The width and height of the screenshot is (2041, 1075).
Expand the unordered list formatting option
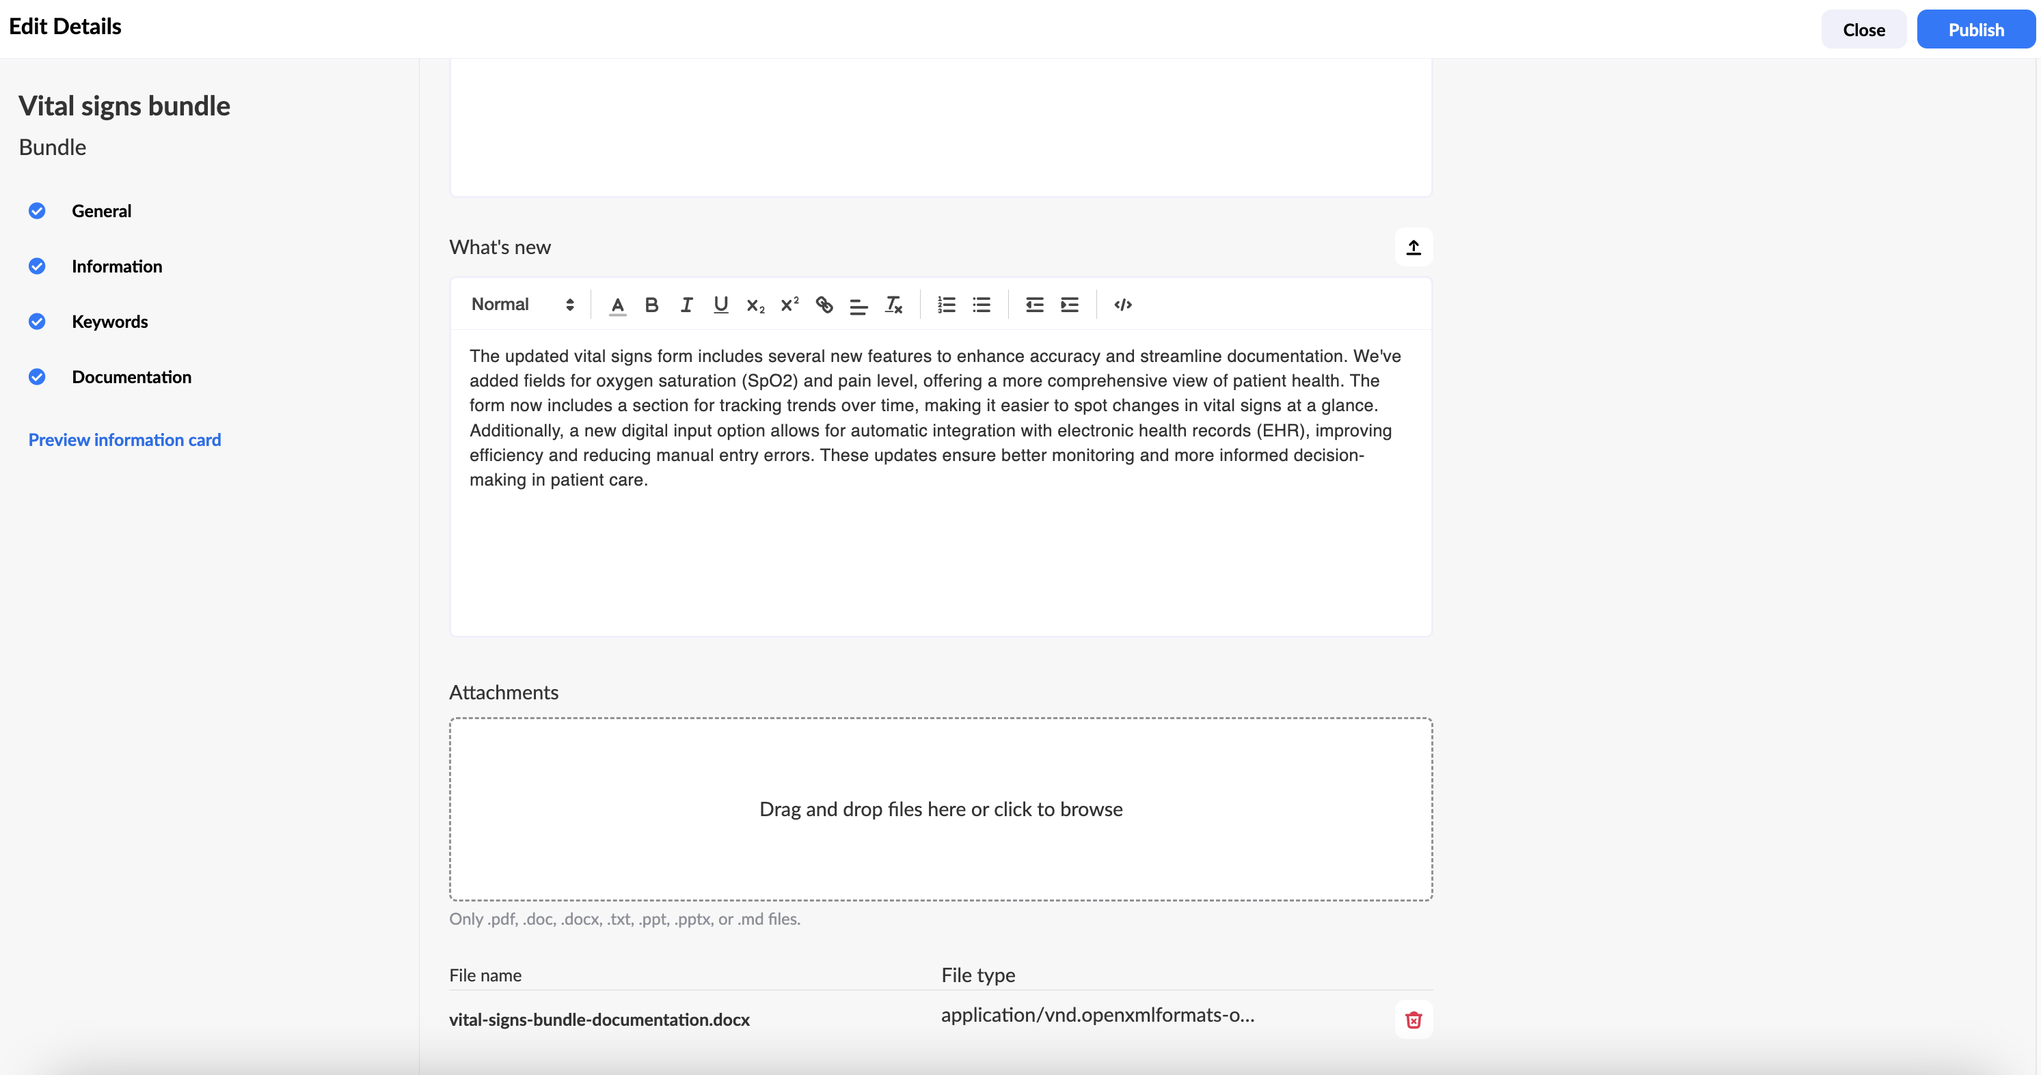click(980, 303)
